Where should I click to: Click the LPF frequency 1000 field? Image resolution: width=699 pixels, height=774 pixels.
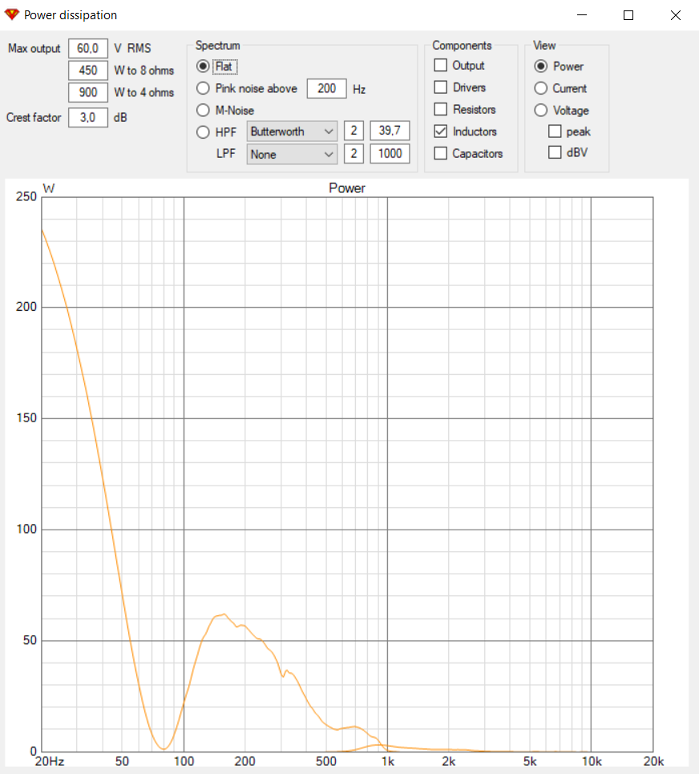[390, 154]
